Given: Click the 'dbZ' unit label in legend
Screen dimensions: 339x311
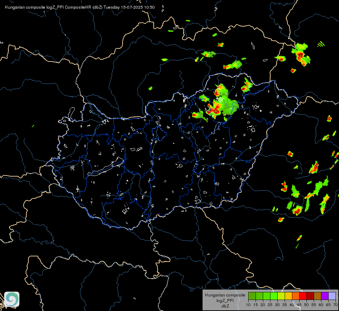Looking at the screenshot, I should 225,306.
